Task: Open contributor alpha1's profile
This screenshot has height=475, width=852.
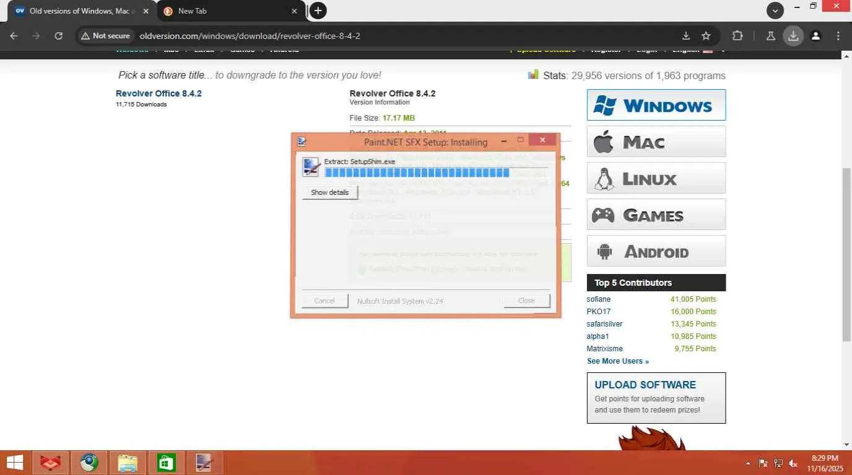Action: click(x=598, y=336)
